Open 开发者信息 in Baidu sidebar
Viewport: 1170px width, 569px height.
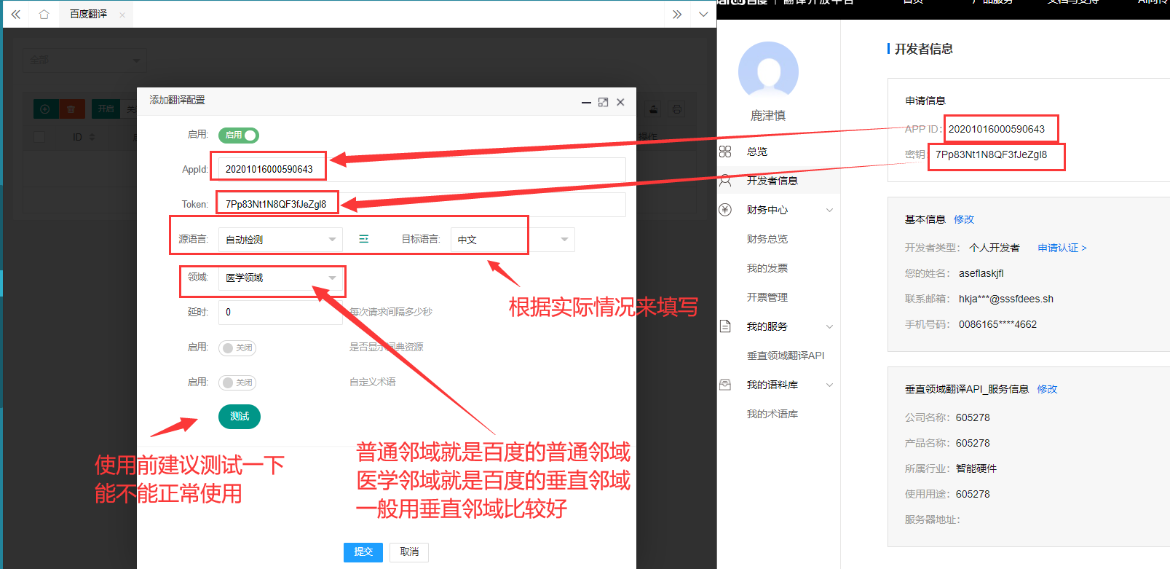coord(772,181)
